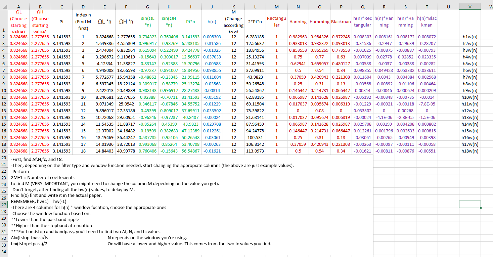The height and width of the screenshot is (257, 493).
Task: Select column W by clicking its header
Action: 490,7
